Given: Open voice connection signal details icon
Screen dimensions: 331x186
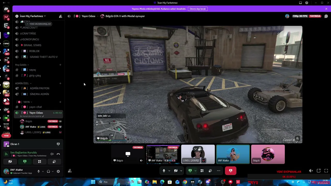Looking at the screenshot, I should click(x=6, y=154).
